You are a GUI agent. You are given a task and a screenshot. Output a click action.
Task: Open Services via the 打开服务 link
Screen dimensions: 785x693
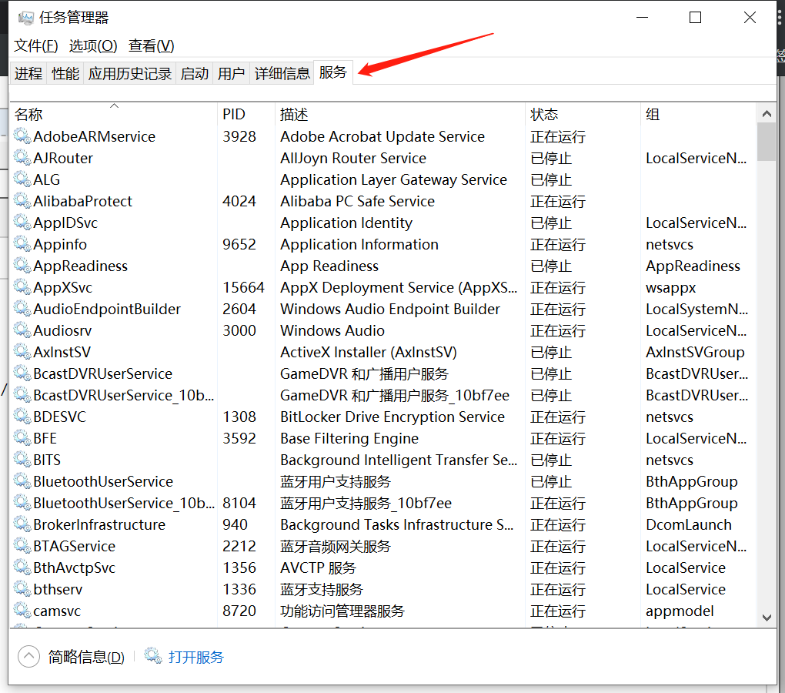point(195,656)
